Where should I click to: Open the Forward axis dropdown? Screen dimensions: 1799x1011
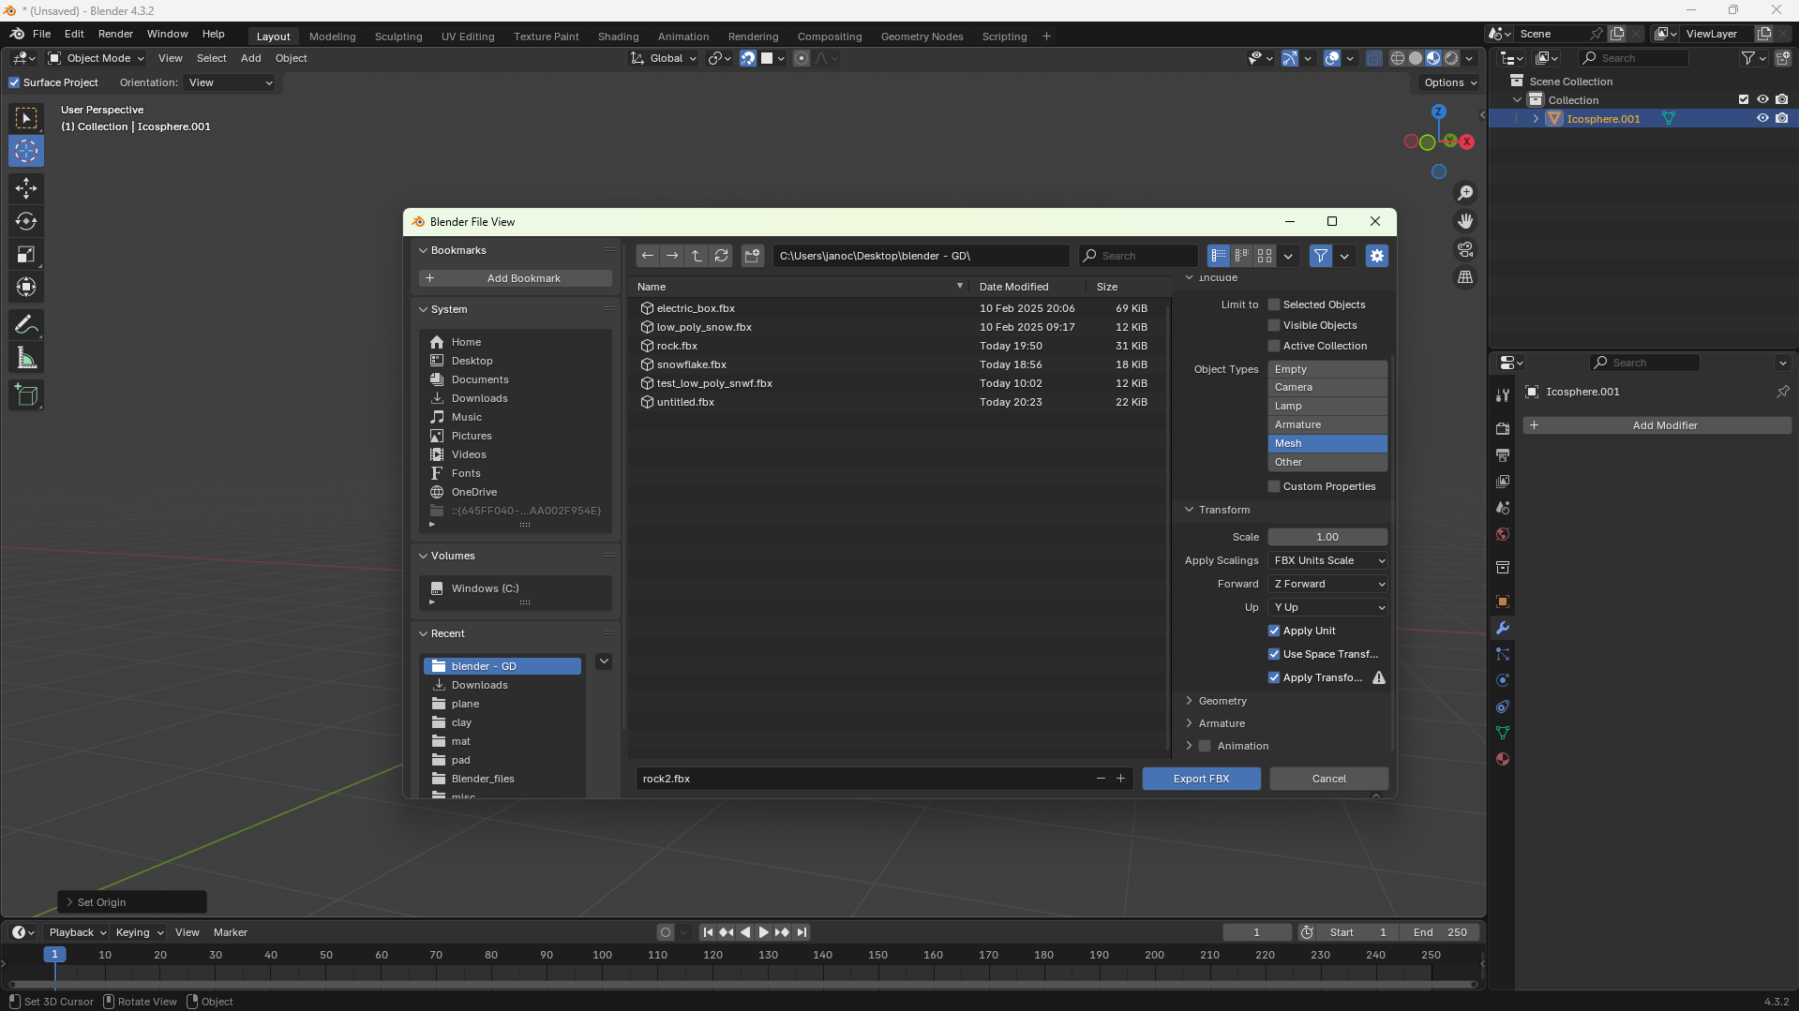[x=1327, y=584]
